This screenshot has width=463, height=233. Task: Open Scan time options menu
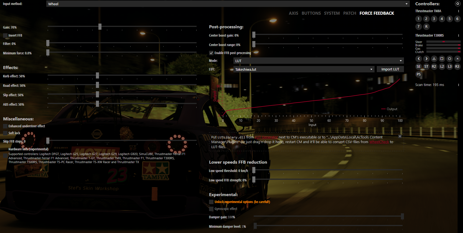pyautogui.click(x=459, y=85)
